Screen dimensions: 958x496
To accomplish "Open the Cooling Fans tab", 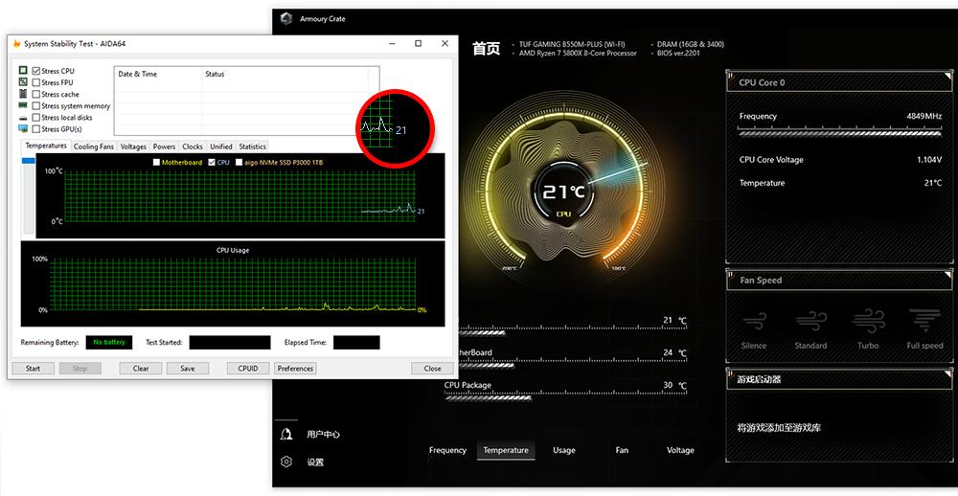I will pyautogui.click(x=94, y=147).
